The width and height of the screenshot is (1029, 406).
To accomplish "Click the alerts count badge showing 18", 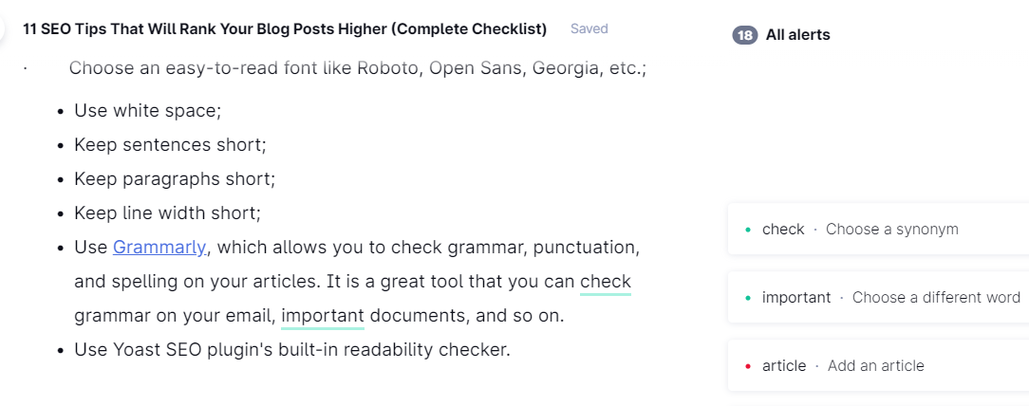I will 745,35.
